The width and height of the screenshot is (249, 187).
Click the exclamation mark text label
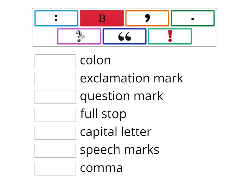[132, 78]
